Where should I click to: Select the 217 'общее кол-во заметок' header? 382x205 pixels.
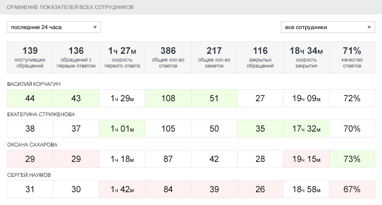coord(214,57)
